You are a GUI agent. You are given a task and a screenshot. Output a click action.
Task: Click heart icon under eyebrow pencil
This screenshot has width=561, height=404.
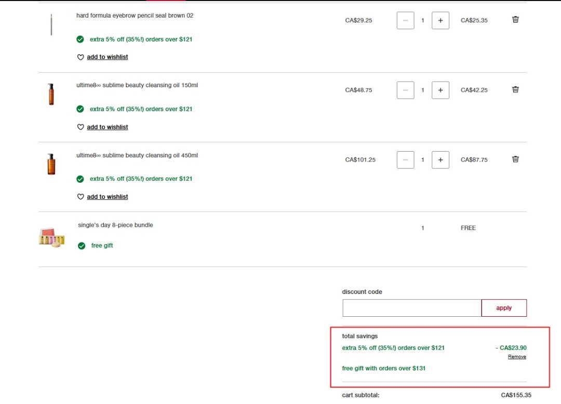pyautogui.click(x=81, y=58)
